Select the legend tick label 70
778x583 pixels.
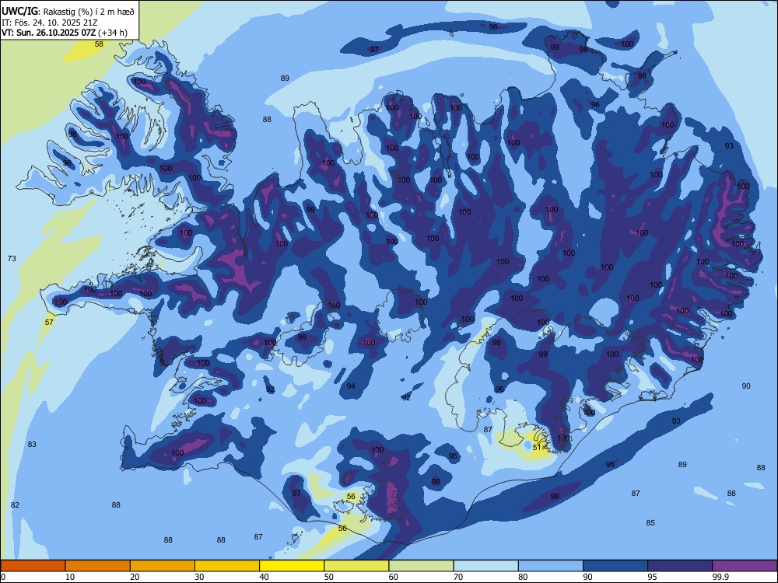[458, 577]
